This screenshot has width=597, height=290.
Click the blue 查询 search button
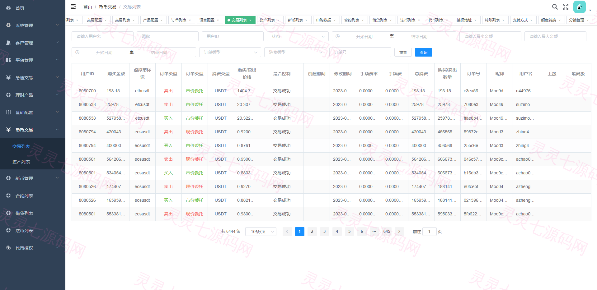coord(424,52)
